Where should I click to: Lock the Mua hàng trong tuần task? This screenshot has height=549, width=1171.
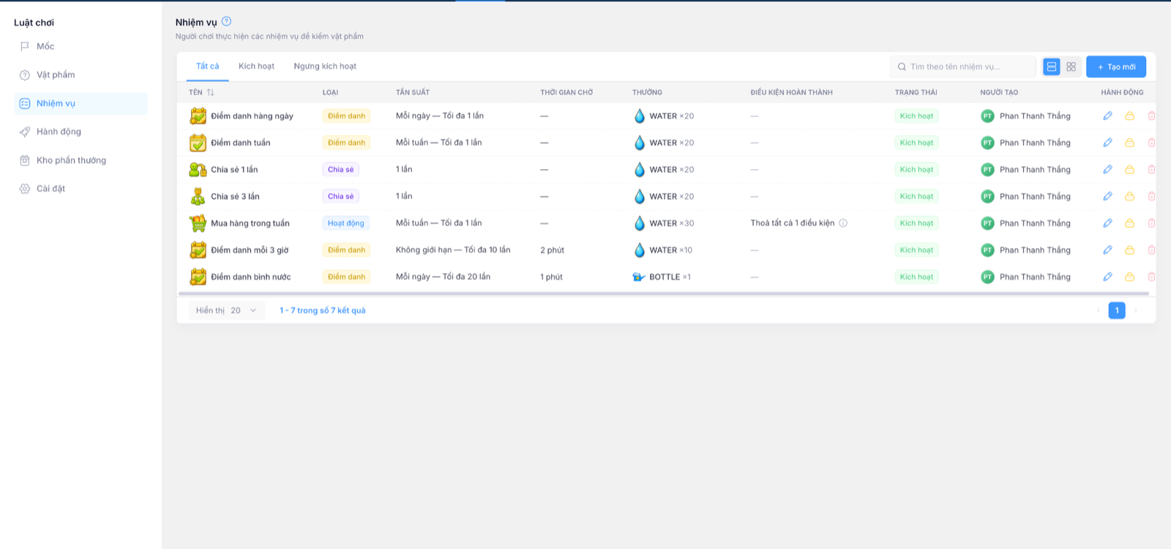click(x=1129, y=223)
